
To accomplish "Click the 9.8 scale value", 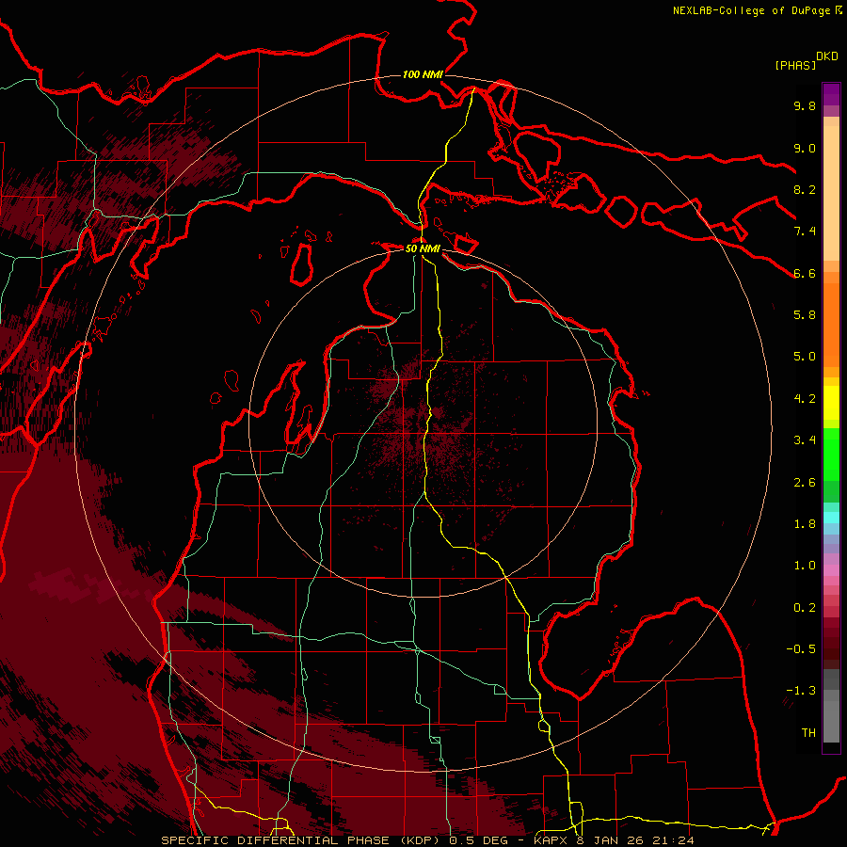I will tap(805, 105).
